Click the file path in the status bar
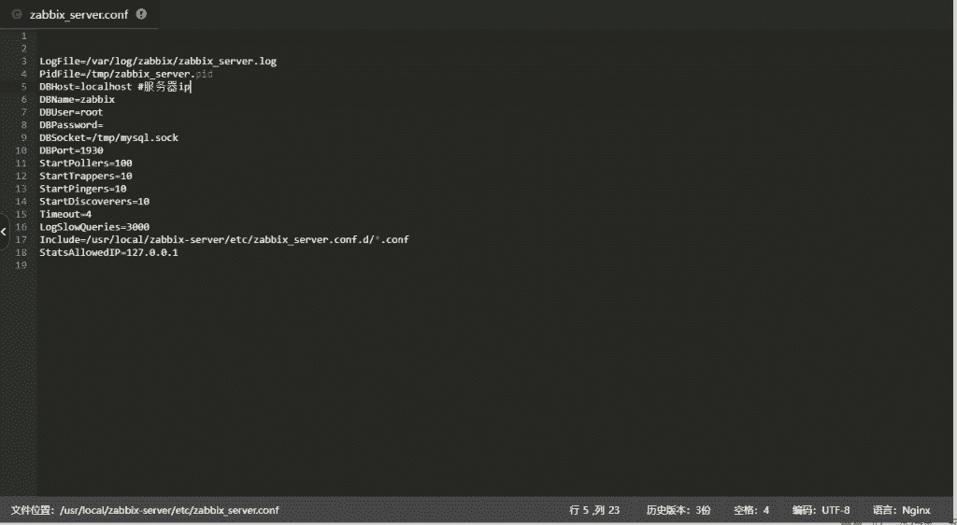This screenshot has width=957, height=525. 145,510
